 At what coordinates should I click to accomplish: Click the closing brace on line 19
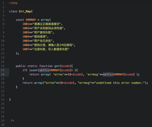pos(23,79)
